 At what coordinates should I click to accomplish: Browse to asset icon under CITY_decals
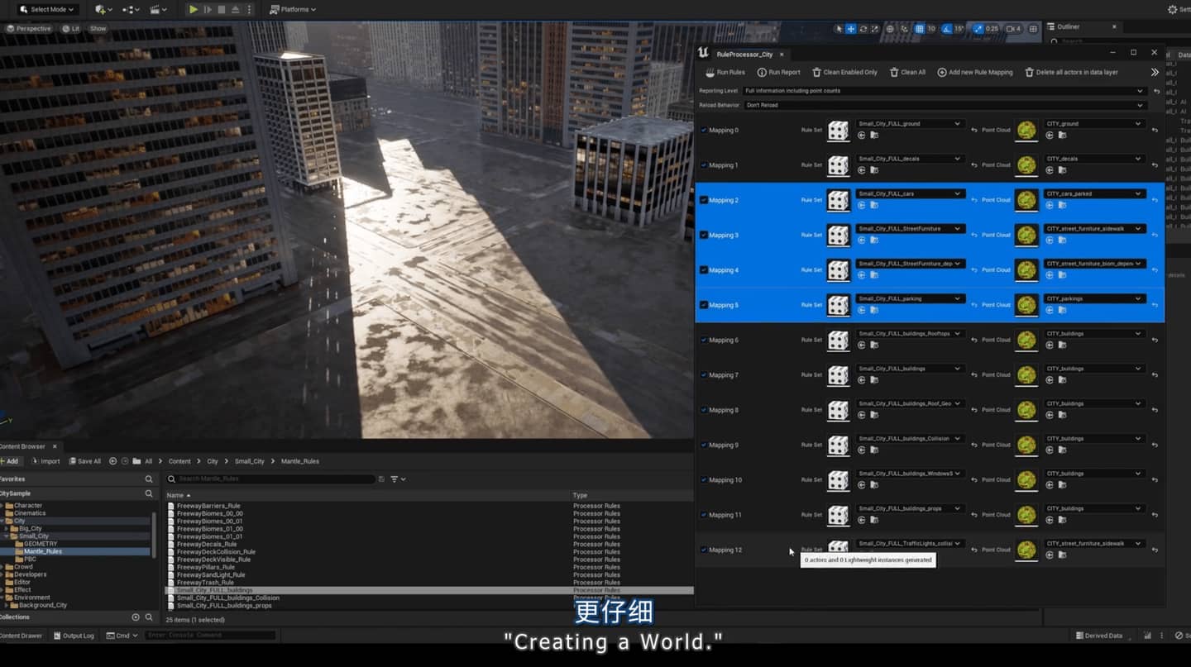[1063, 170]
